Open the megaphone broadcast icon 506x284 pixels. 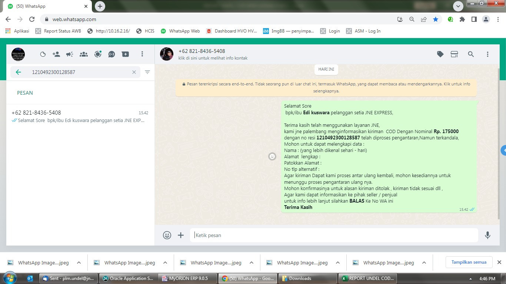click(x=70, y=54)
